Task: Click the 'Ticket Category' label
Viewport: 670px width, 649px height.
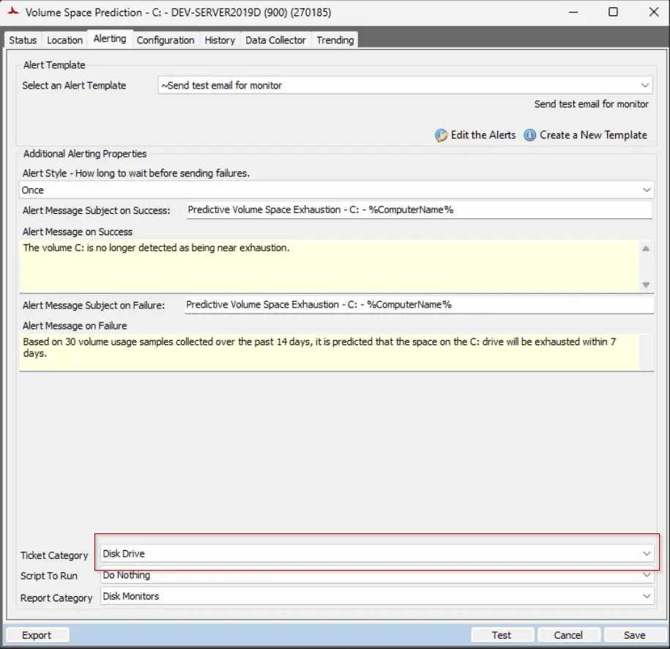Action: pyautogui.click(x=54, y=555)
